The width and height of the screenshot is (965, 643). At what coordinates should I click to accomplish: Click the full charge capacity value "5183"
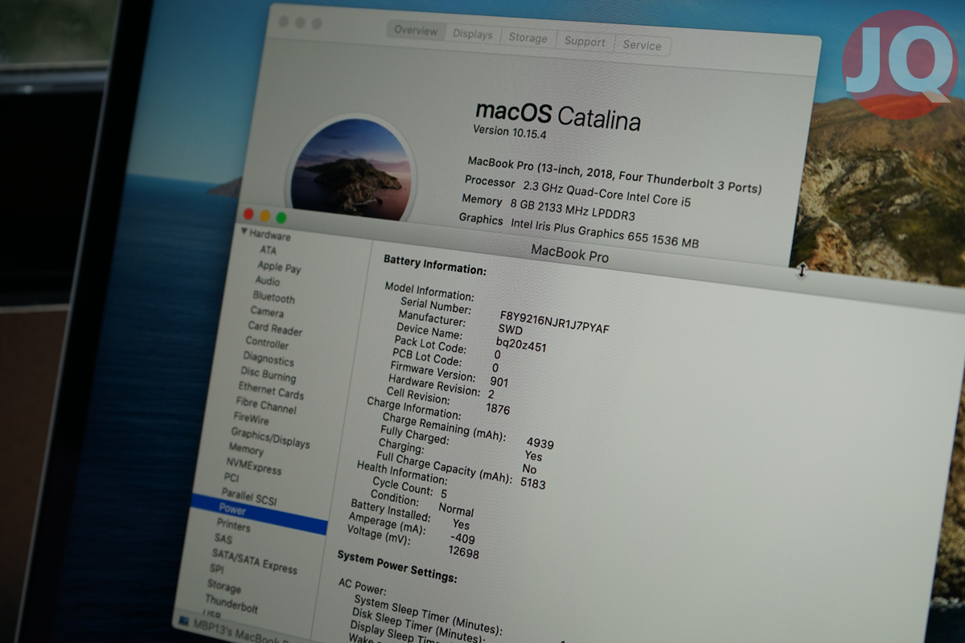point(532,484)
